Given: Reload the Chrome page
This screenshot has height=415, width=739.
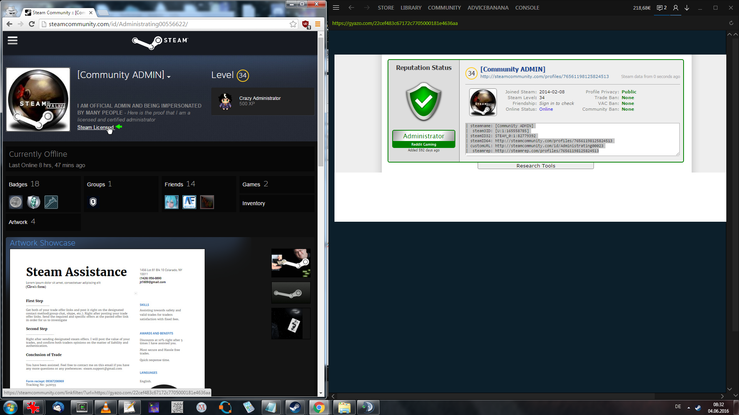Looking at the screenshot, I should point(32,24).
